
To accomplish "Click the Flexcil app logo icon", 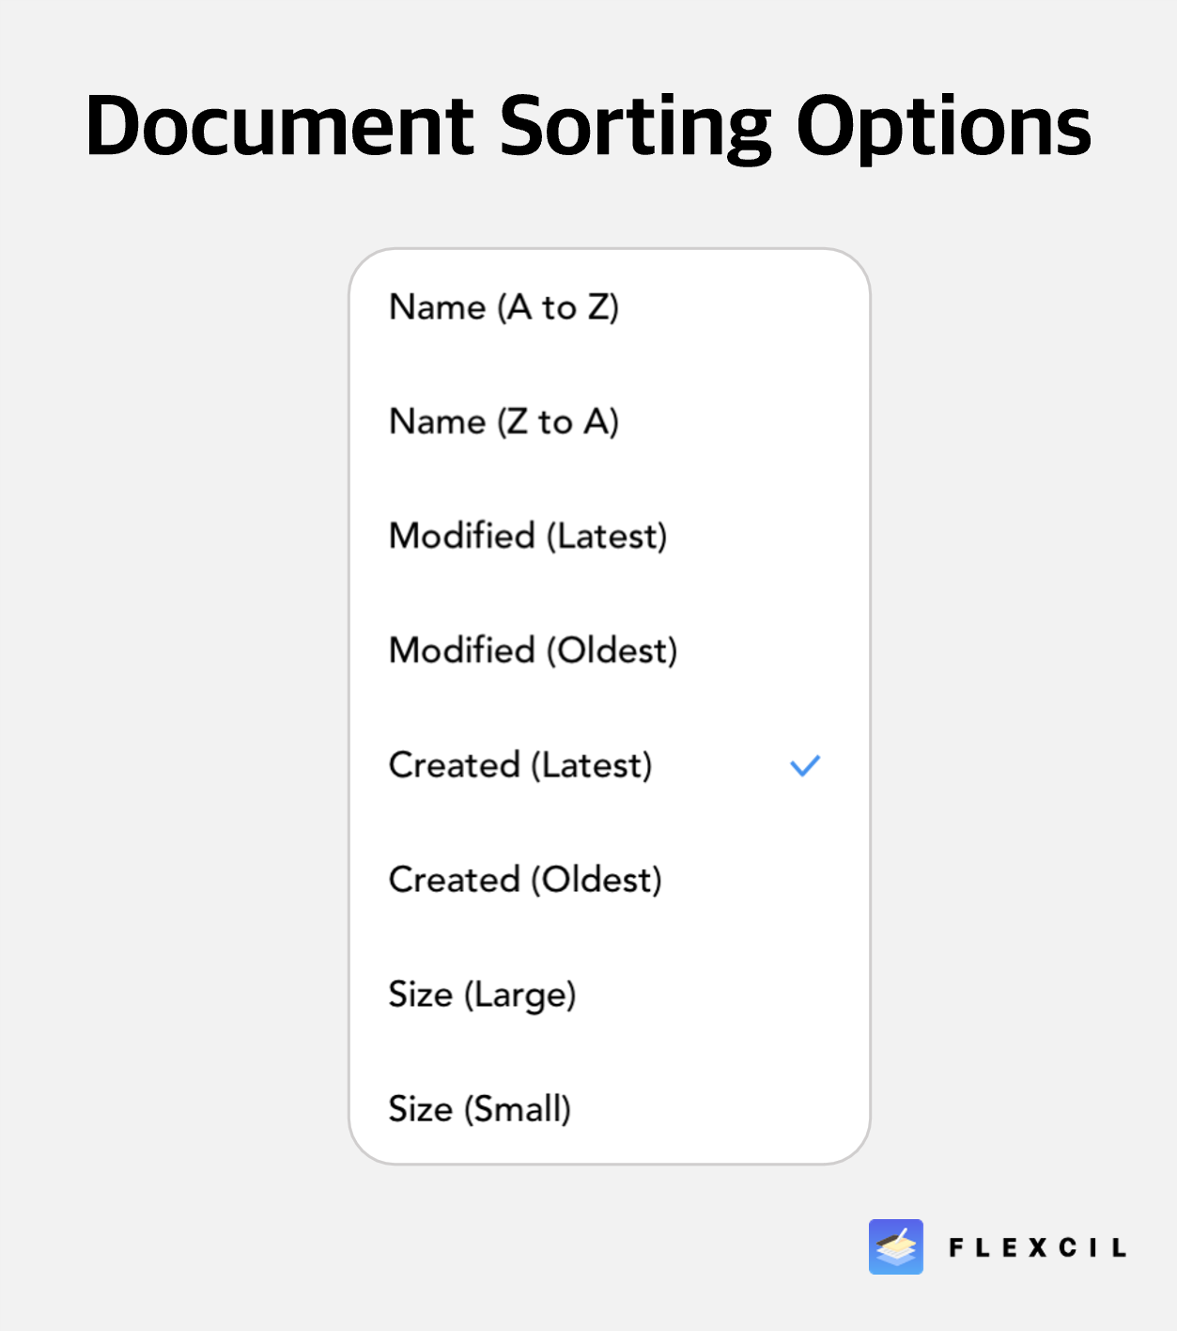I will tap(895, 1246).
